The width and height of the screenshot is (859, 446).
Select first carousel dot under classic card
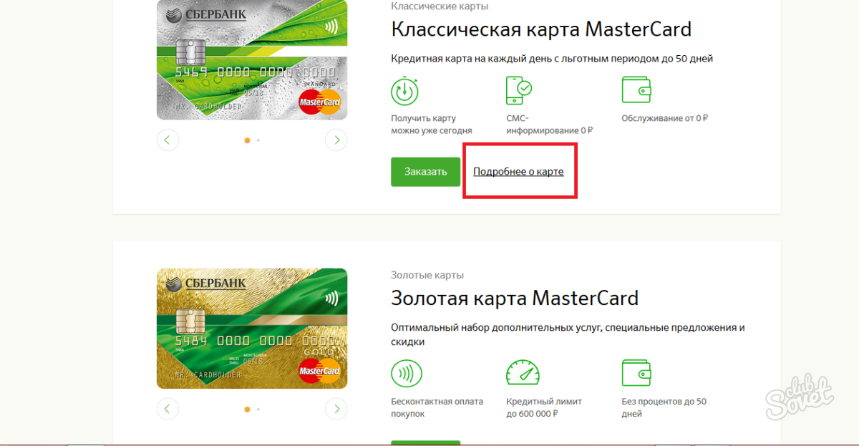(x=247, y=140)
